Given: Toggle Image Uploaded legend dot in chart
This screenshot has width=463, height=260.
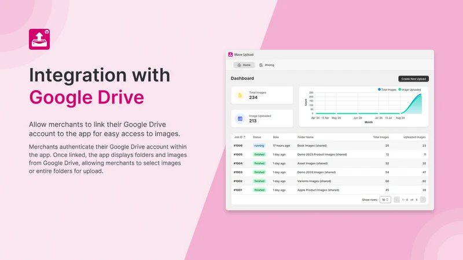Looking at the screenshot, I should [x=400, y=90].
